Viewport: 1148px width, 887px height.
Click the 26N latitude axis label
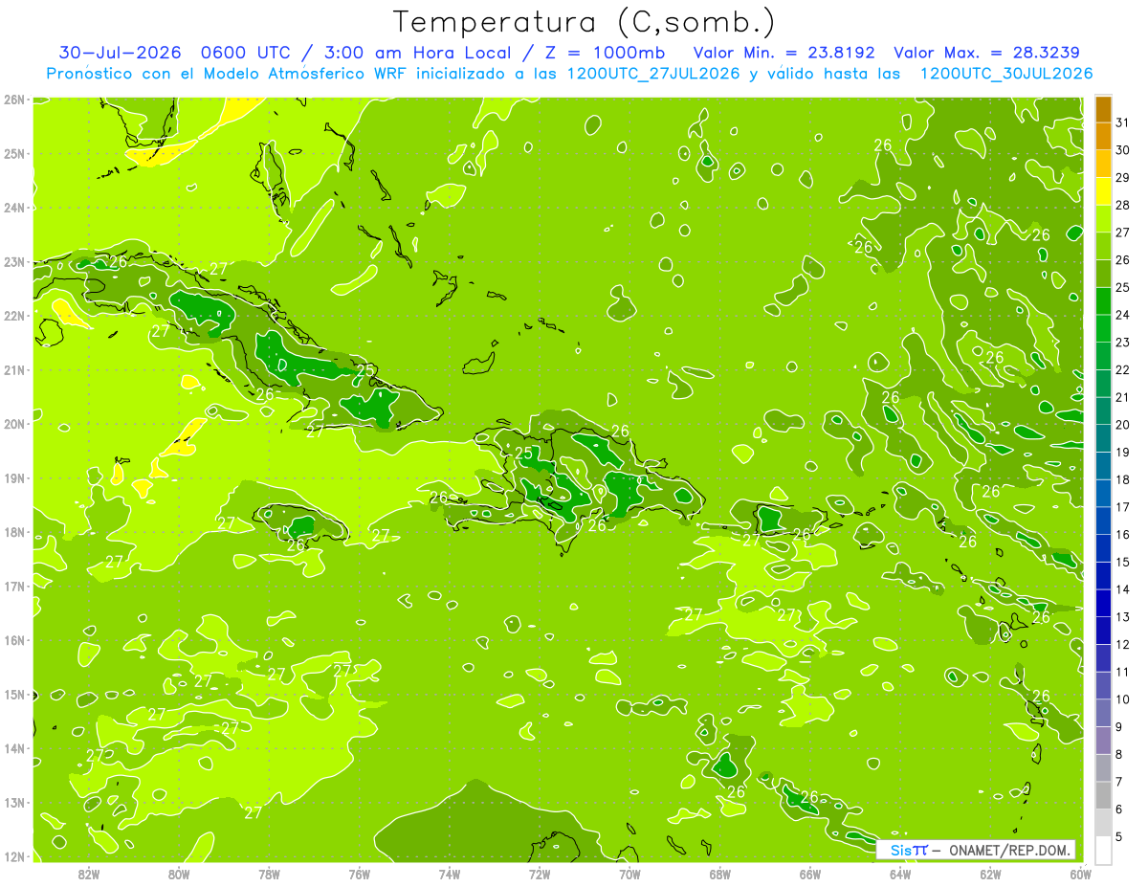click(x=13, y=99)
